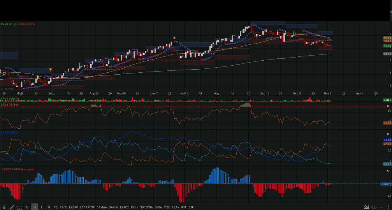Open the indicators chart icon with line
The height and width of the screenshot is (210, 392).
pos(366,207)
